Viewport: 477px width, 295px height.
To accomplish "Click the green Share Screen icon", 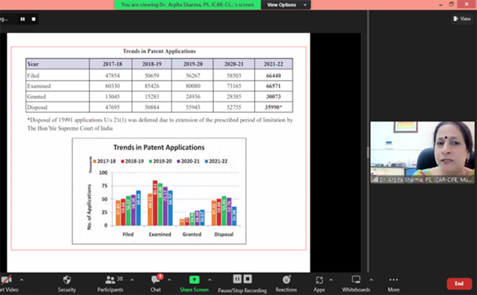I will click(194, 280).
